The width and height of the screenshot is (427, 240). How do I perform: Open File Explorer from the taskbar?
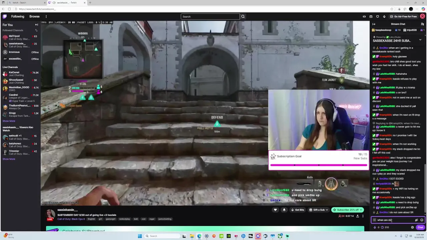pyautogui.click(x=192, y=236)
